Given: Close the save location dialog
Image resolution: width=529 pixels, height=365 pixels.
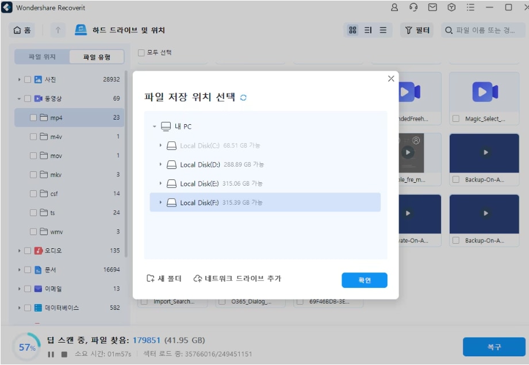Looking at the screenshot, I should pos(391,79).
